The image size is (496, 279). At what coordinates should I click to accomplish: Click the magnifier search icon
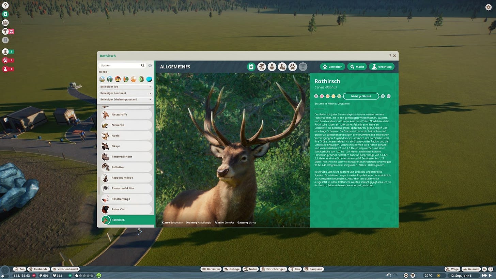tap(143, 65)
